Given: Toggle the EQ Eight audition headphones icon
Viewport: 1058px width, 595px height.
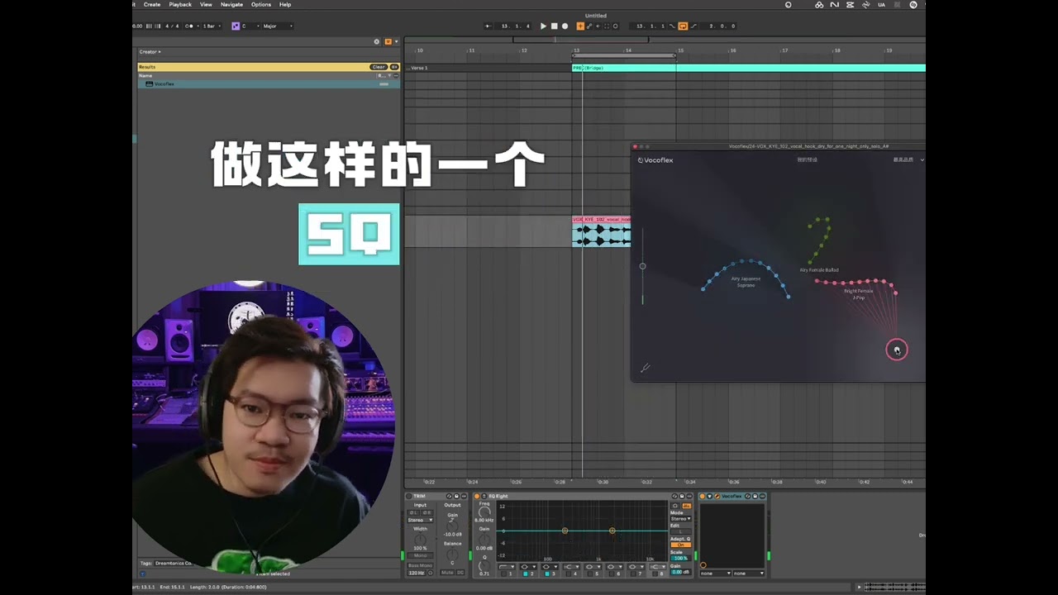Looking at the screenshot, I should [x=675, y=506].
